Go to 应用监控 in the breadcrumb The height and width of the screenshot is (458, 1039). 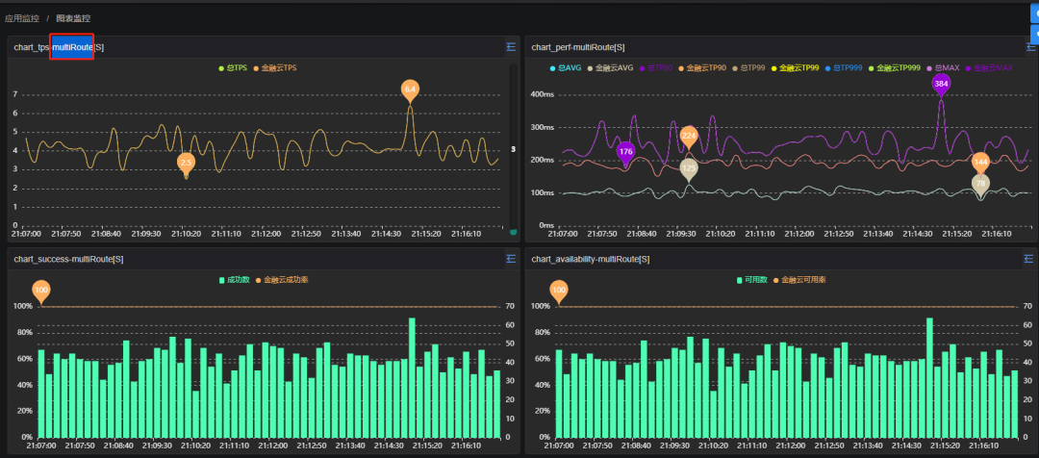click(x=22, y=18)
